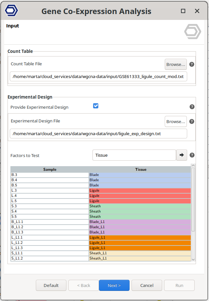Click the app logo in title bar
Image resolution: width=209 pixels, height=301 pixels.
pos(11,11)
